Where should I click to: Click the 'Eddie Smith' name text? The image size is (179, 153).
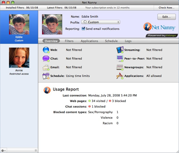90,16
